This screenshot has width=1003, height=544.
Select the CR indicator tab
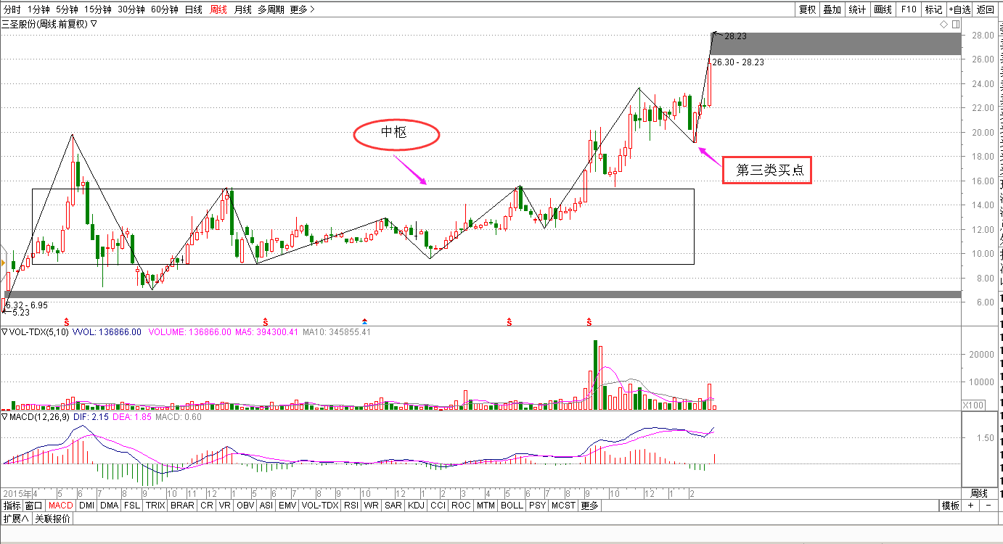[x=207, y=506]
